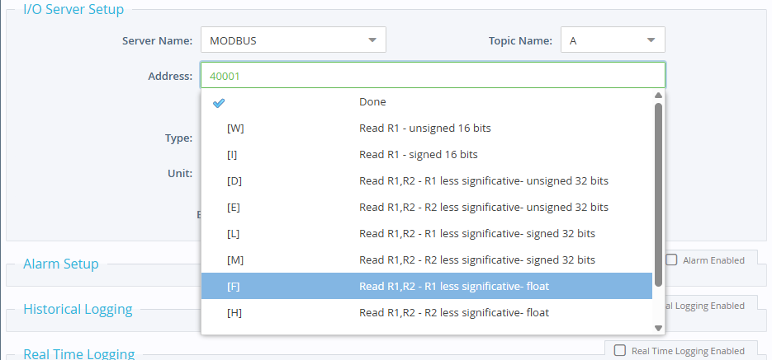
Task: Select [H] R2 less significative float option
Action: 427,313
